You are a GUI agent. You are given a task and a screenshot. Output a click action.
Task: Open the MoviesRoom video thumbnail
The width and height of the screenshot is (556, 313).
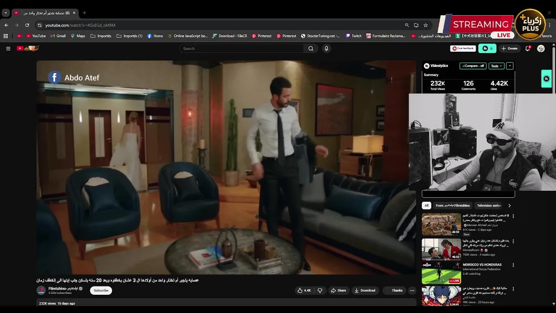(441, 249)
